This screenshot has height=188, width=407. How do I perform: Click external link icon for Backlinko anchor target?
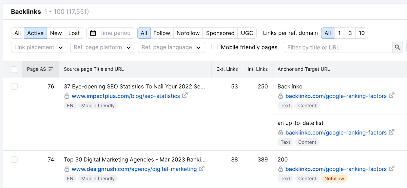click(391, 96)
